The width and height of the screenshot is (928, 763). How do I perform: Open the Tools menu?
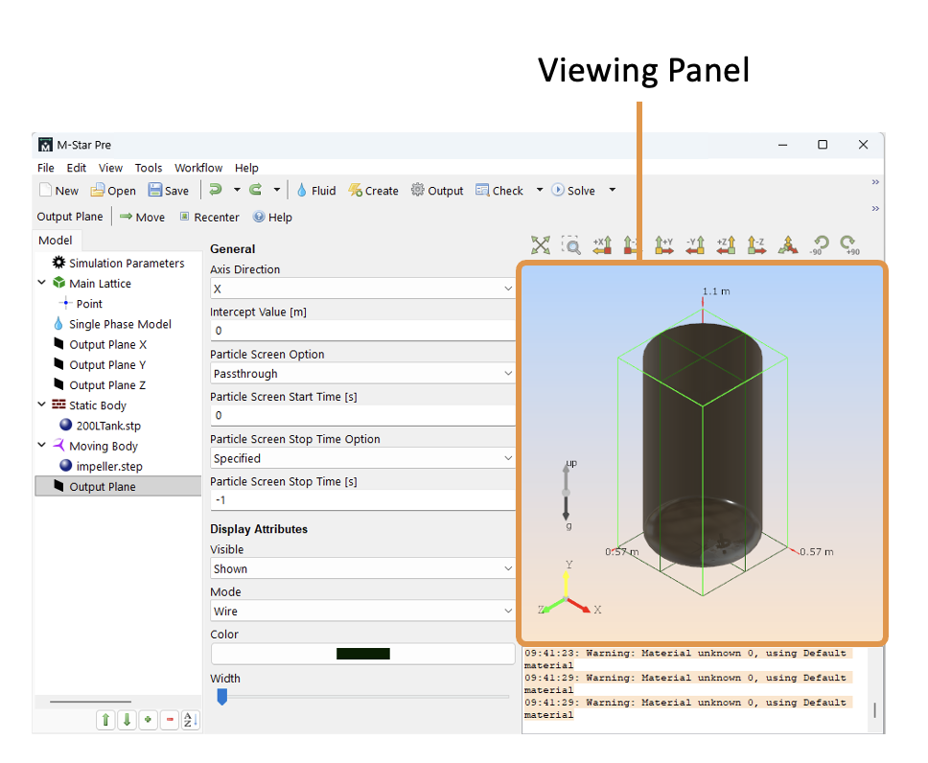coord(149,168)
